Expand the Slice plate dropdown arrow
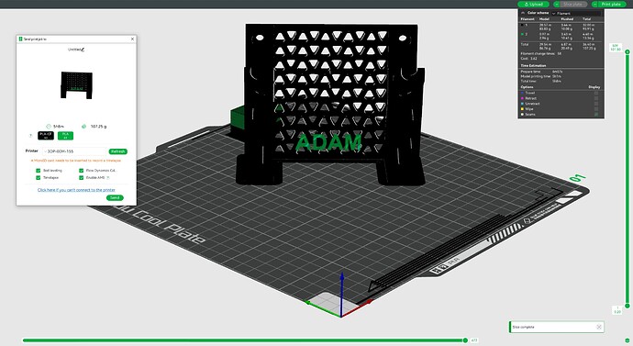The height and width of the screenshot is (346, 633). (x=557, y=4)
